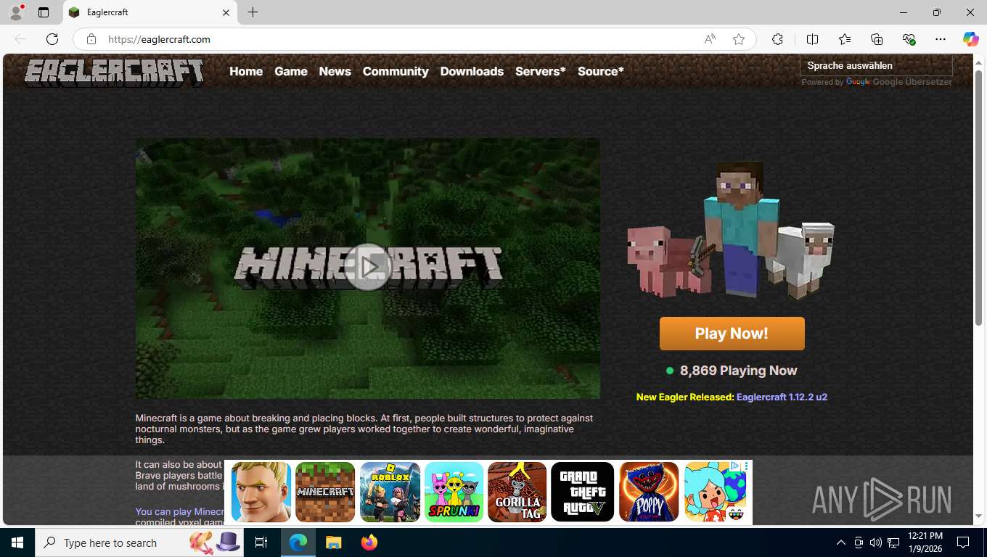Click the AdChoices info icon
This screenshot has height=557, width=987.
pyautogui.click(x=735, y=466)
